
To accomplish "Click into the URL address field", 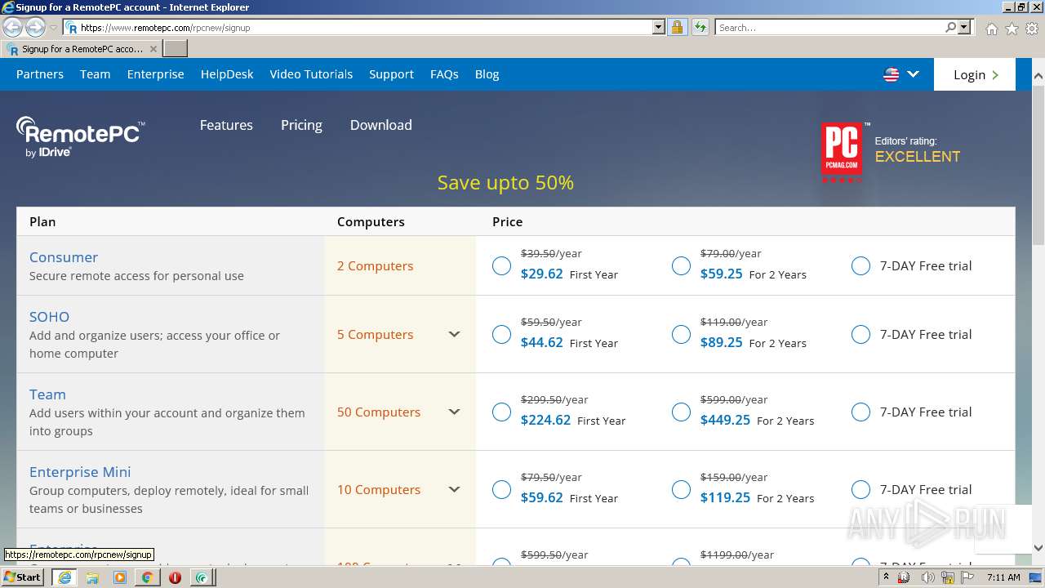I will point(363,27).
